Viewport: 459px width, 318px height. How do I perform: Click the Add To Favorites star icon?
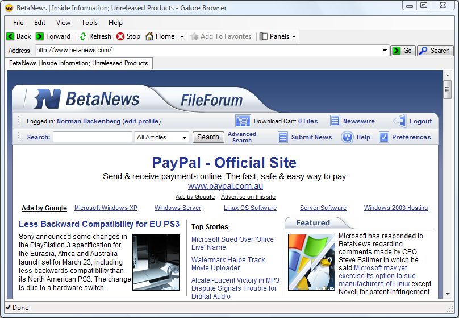pyautogui.click(x=194, y=36)
